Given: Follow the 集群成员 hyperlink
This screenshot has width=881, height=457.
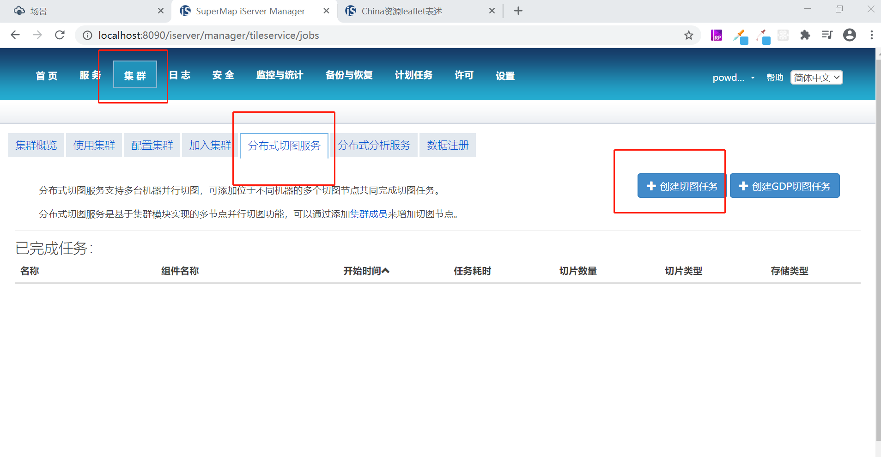Looking at the screenshot, I should (x=369, y=214).
